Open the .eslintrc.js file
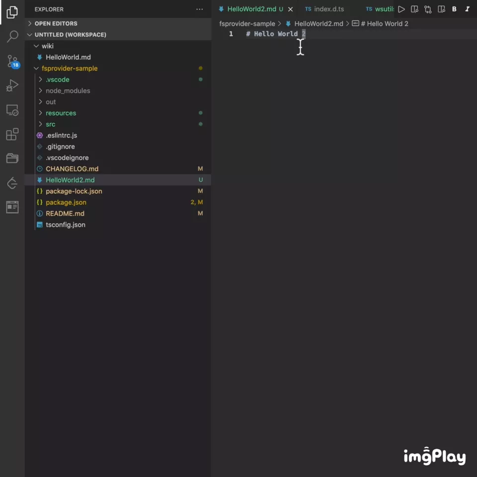 point(118,135)
